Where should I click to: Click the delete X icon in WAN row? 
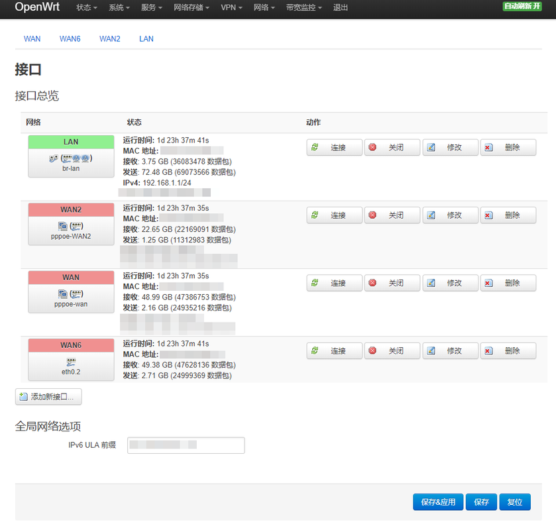pos(488,282)
